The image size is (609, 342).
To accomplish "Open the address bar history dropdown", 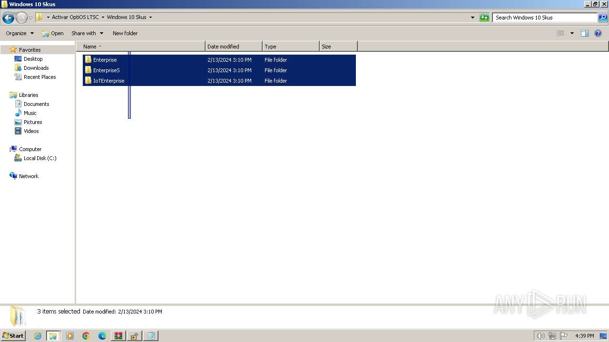I will point(472,18).
